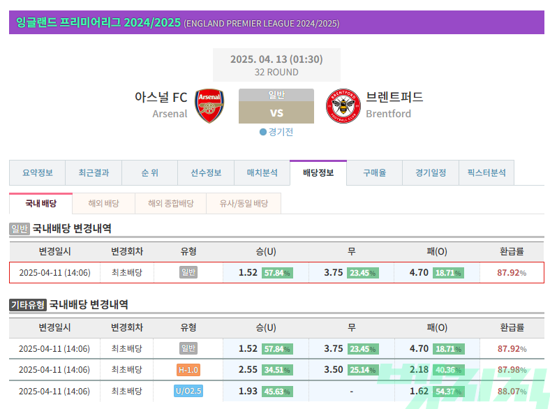Click the 기타유형 badge beside second heading

[28, 305]
